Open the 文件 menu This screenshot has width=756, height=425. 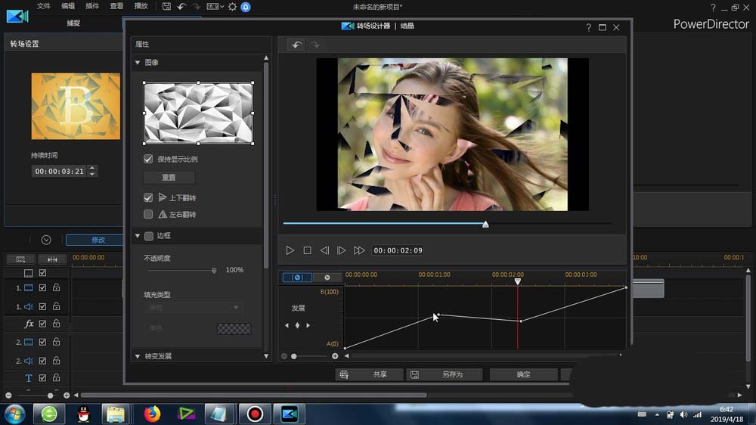pos(44,6)
